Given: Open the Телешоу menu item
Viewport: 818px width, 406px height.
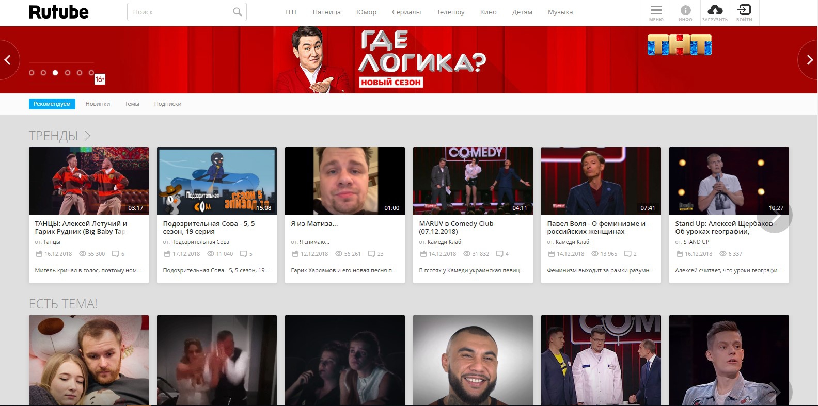Looking at the screenshot, I should 450,12.
